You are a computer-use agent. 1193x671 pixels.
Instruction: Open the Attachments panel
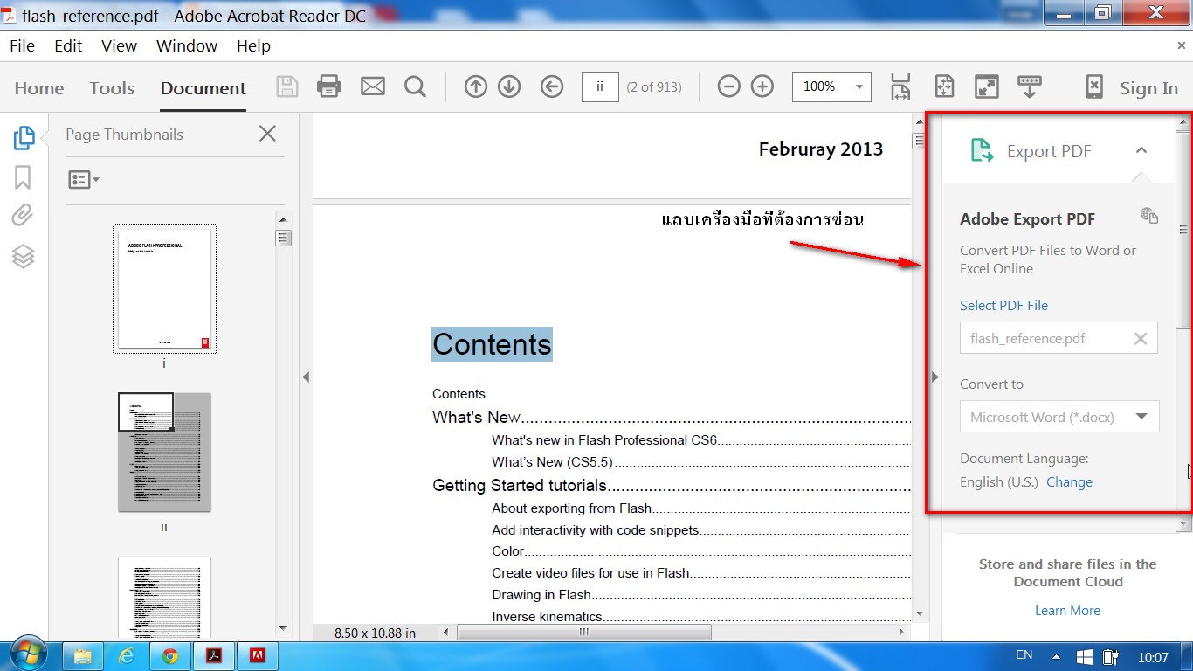tap(24, 215)
